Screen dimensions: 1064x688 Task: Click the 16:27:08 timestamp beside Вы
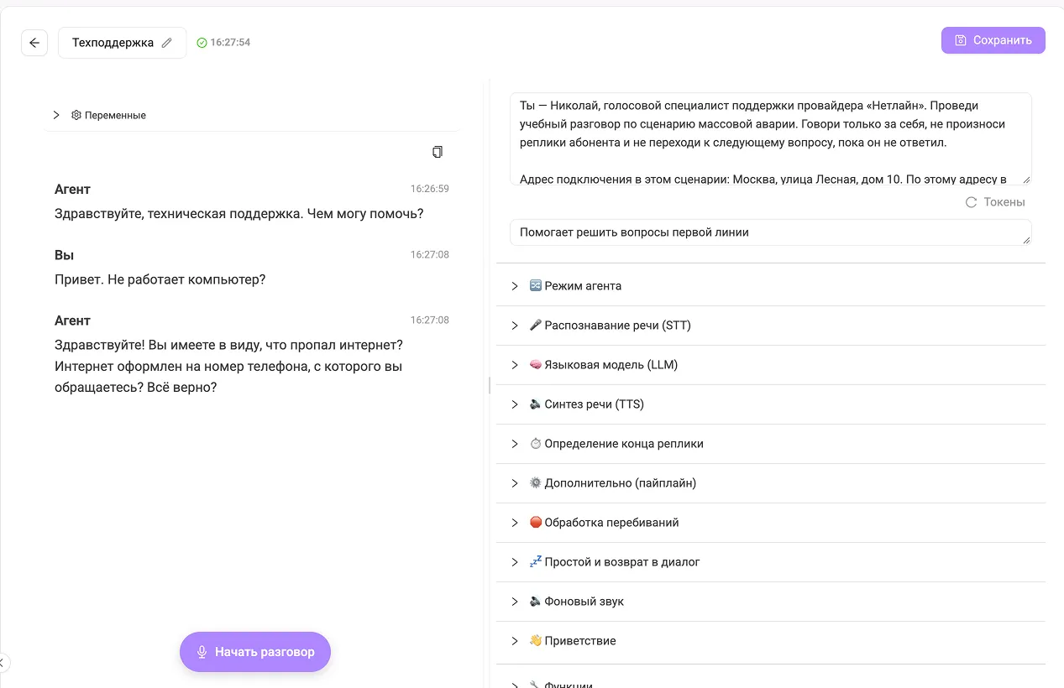click(x=430, y=254)
